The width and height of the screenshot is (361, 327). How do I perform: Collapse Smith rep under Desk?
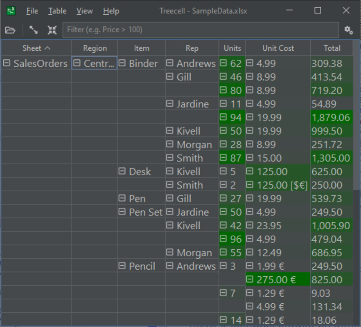pyautogui.click(x=170, y=185)
